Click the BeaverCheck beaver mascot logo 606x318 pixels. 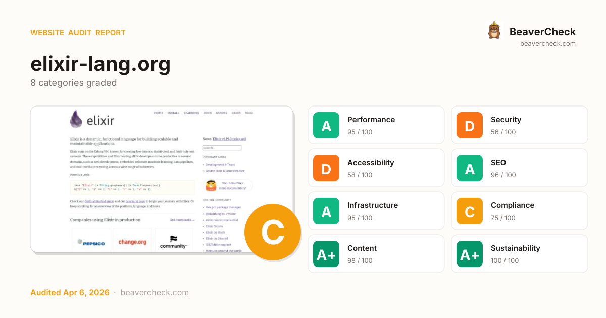tap(494, 31)
